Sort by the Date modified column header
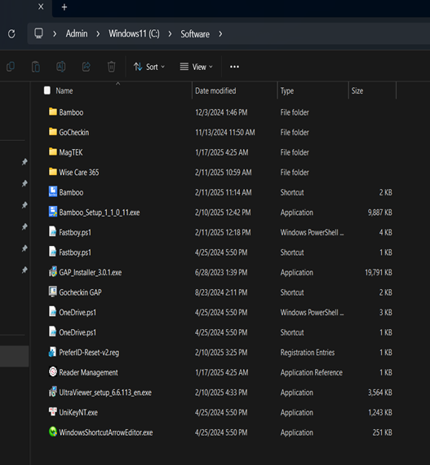430x465 pixels. click(x=215, y=90)
